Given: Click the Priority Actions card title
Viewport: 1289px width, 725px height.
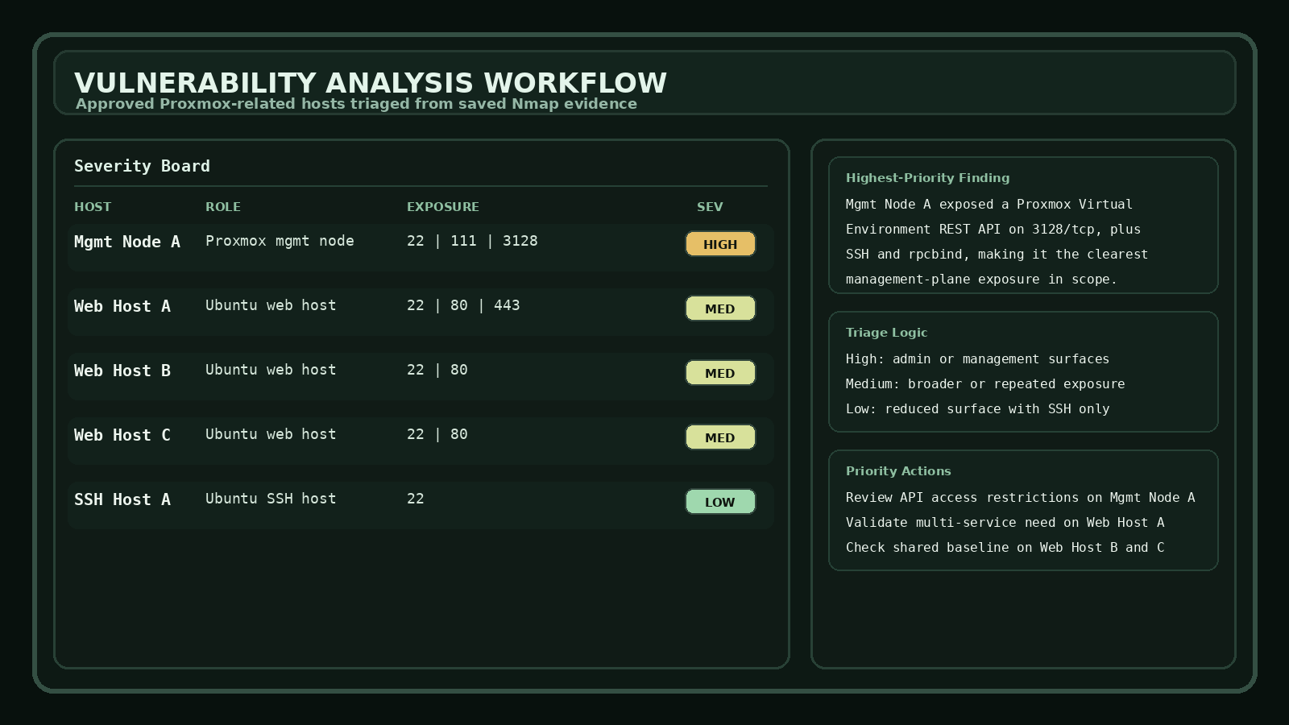Looking at the screenshot, I should (898, 471).
